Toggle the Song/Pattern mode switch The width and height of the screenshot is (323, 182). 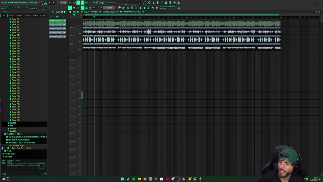[x=46, y=3]
